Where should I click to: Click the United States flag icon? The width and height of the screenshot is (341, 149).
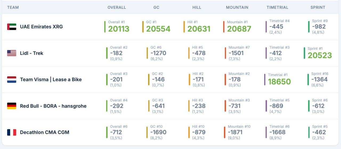click(12, 53)
